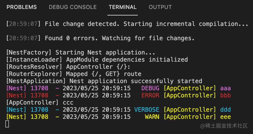Click the "File change detected" message line
Screen dimensions: 253x134
point(127,24)
